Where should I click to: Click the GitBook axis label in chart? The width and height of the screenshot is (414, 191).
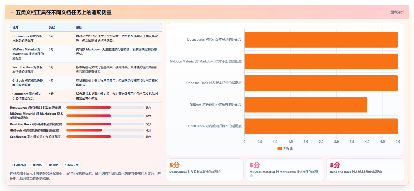point(216,104)
